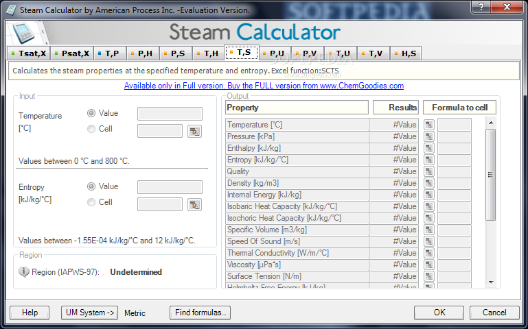Click formula-to-cell icon for Entropy output row
Viewport: 528px width, 329px height.
point(428,160)
